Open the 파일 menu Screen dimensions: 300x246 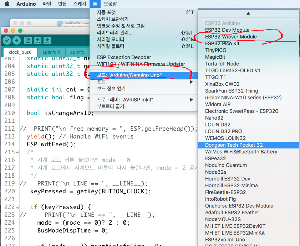[x=47, y=4]
